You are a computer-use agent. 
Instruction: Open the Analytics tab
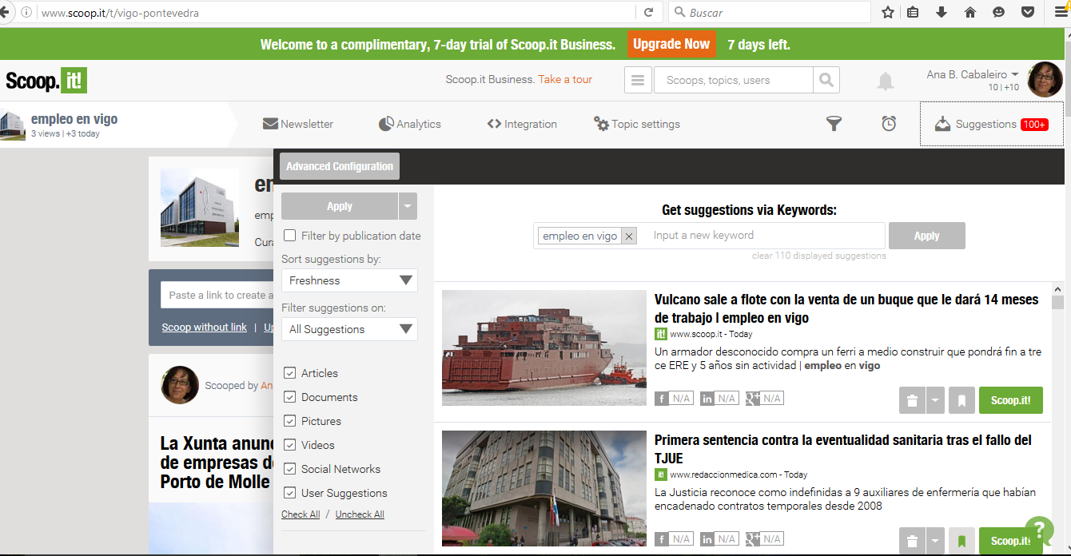409,124
